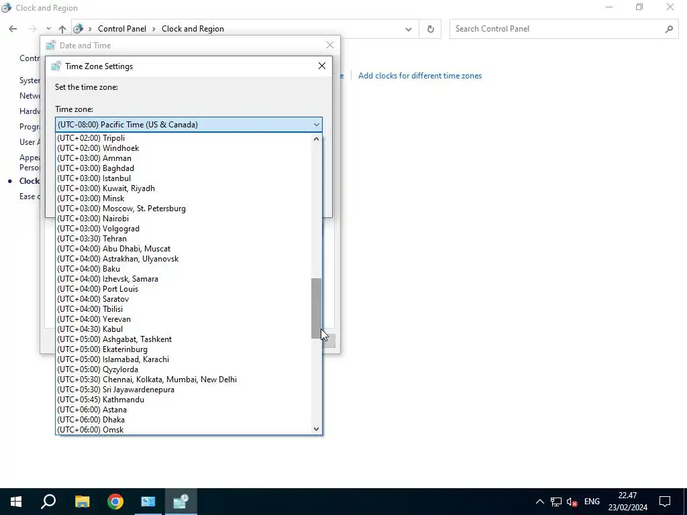
Task: Select (UTC+04:00) Baku
Action: (183, 269)
